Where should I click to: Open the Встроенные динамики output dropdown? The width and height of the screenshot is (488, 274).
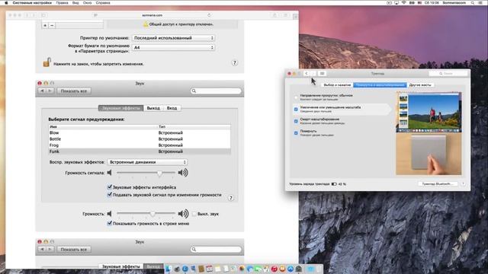pyautogui.click(x=147, y=162)
